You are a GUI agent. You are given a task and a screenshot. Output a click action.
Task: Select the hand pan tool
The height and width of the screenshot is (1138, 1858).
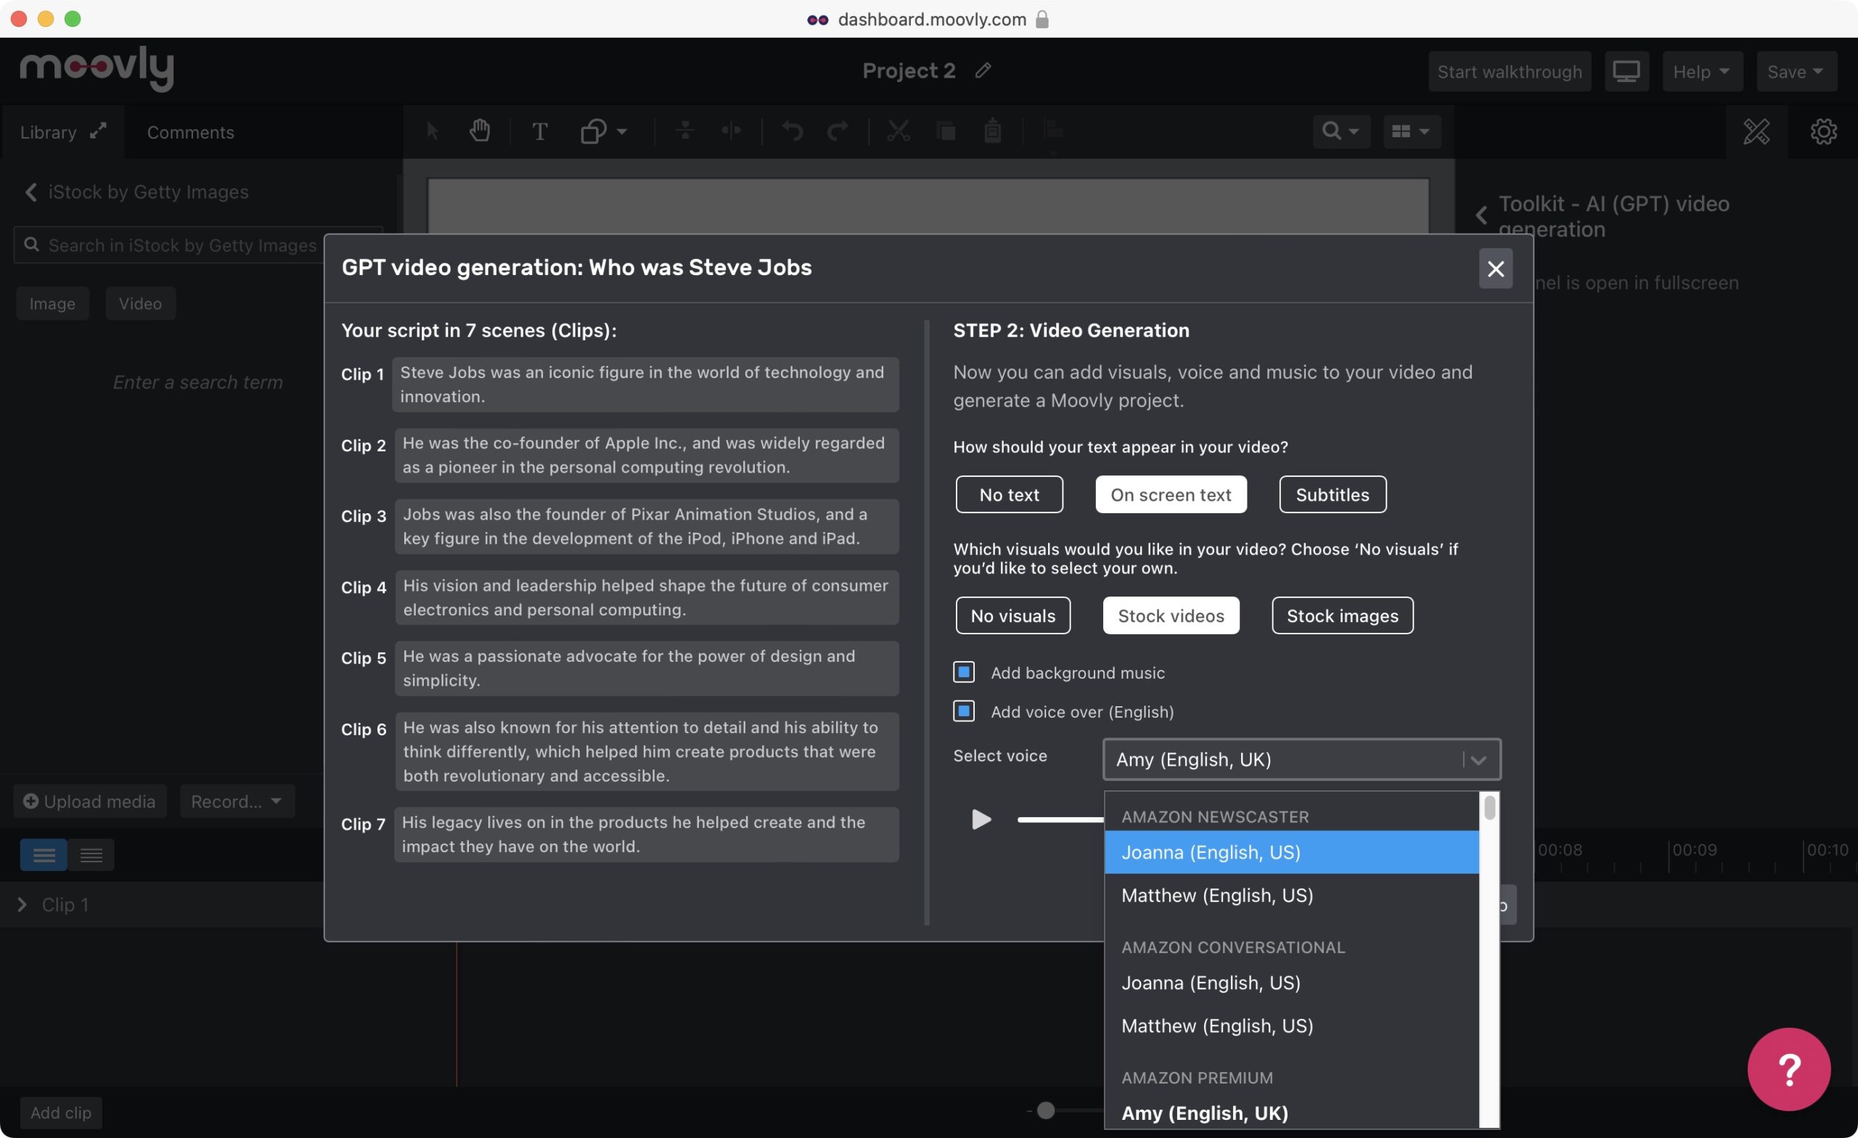click(x=480, y=131)
